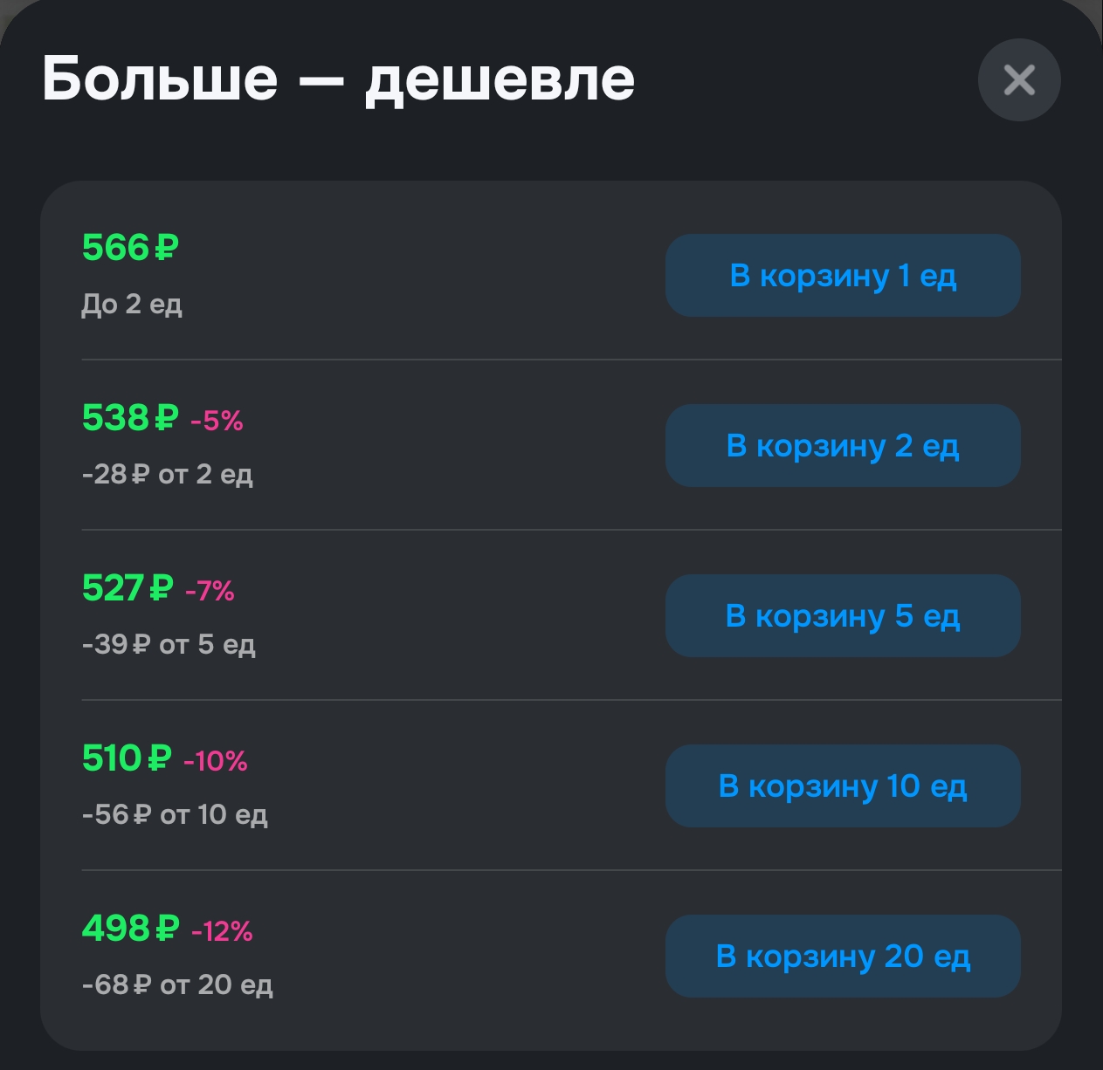Click «В корзину 20 ед» button

point(842,956)
